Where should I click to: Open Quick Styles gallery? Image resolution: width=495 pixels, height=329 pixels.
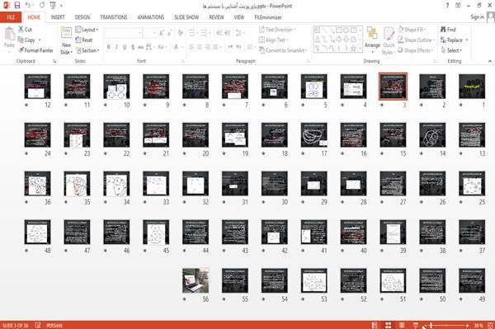pyautogui.click(x=389, y=41)
